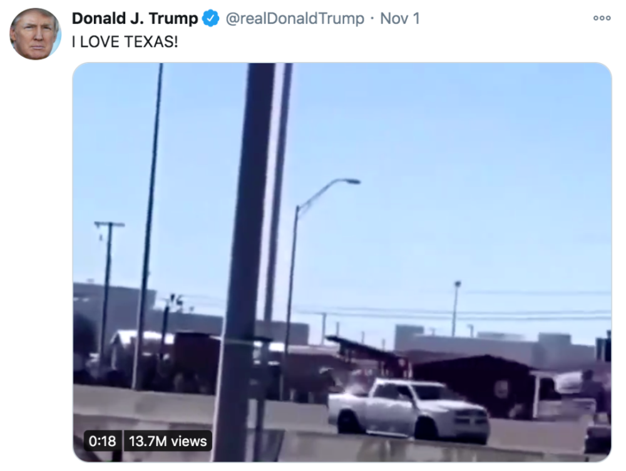The height and width of the screenshot is (471, 626).
Task: Click the blue verified badge
Action: (x=210, y=18)
